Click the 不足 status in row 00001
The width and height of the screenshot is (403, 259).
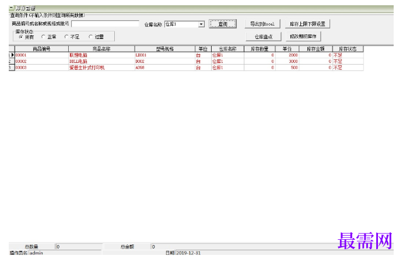pyautogui.click(x=348, y=55)
